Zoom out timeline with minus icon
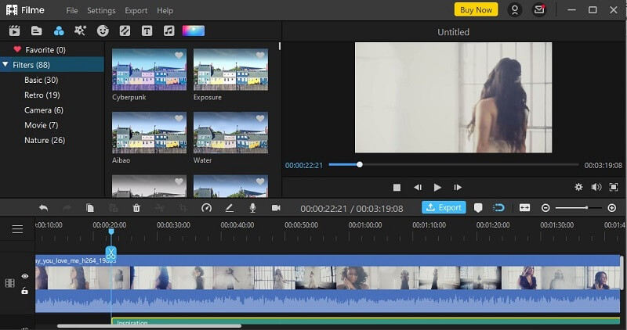627x330 pixels. pyautogui.click(x=545, y=208)
